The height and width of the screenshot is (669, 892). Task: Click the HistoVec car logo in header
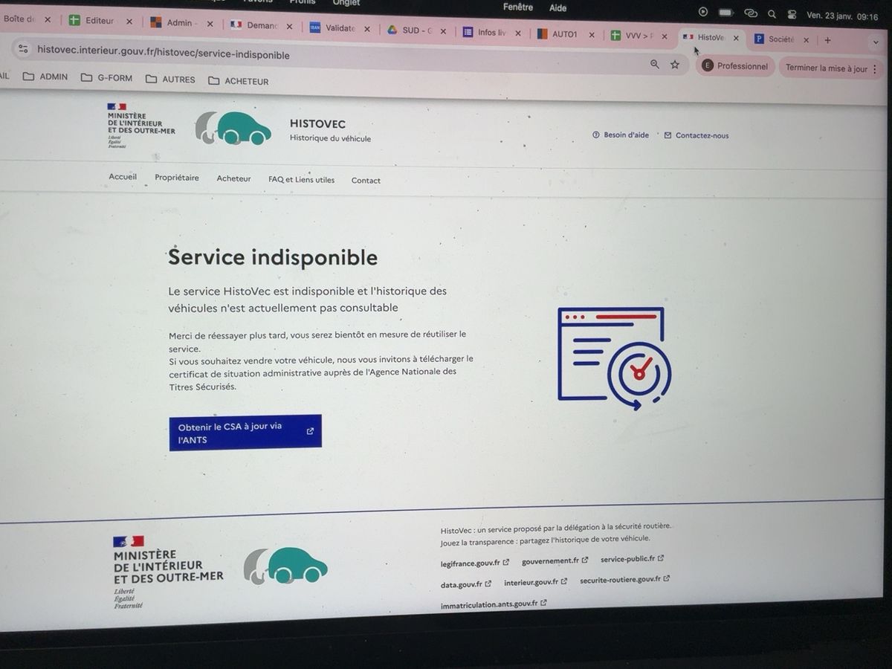[x=233, y=128]
